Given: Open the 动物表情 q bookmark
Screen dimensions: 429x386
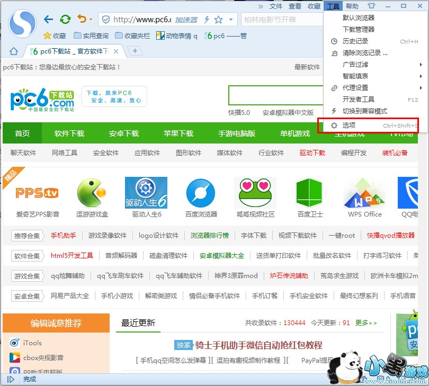Looking at the screenshot, I should pyautogui.click(x=177, y=36).
